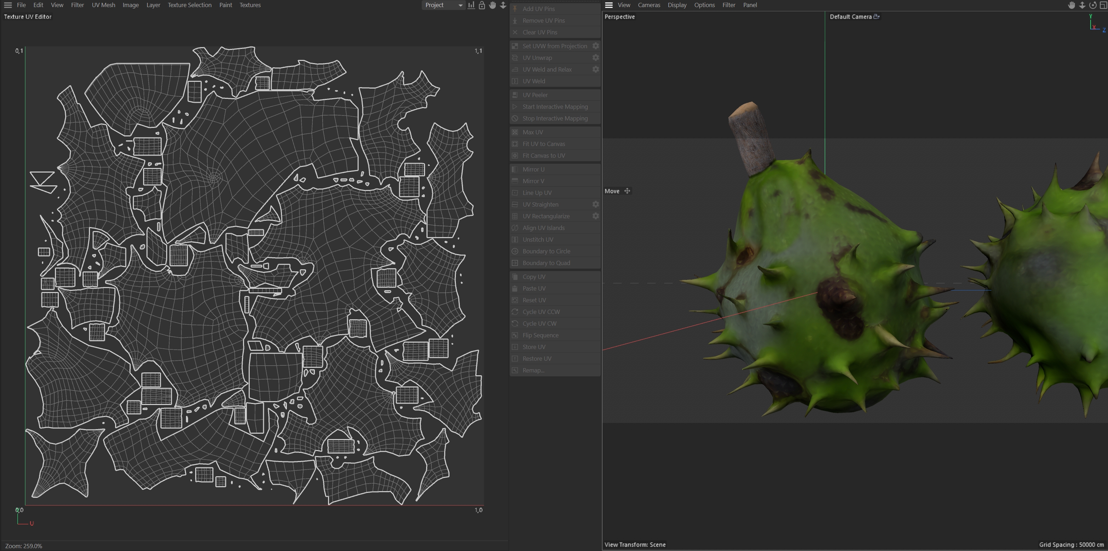Open the UV Mesh menu
Screen dimensions: 1108x551
[103, 5]
